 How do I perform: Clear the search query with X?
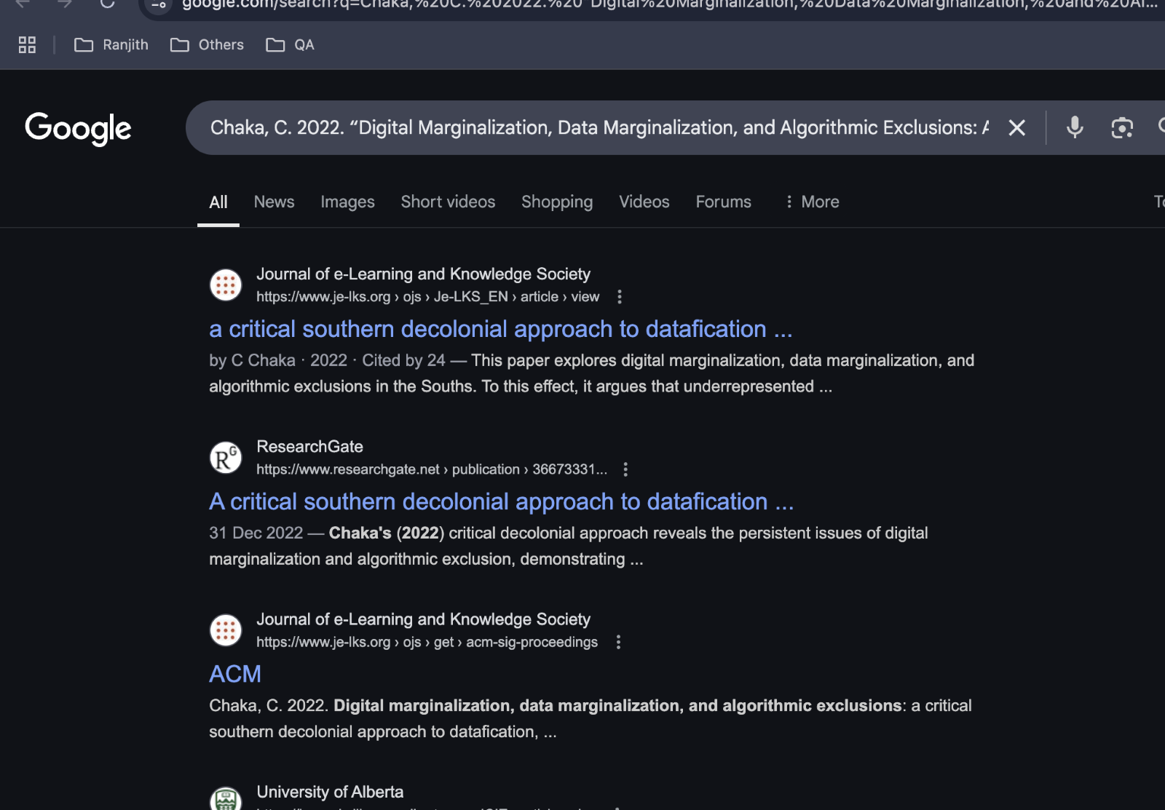coord(1016,128)
